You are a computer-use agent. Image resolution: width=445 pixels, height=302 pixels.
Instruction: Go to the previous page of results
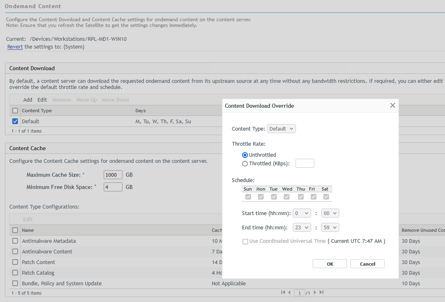(289, 292)
